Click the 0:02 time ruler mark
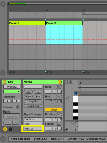Image resolution: width=107 pixels, height=143 pixels. pyautogui.click(x=49, y=72)
